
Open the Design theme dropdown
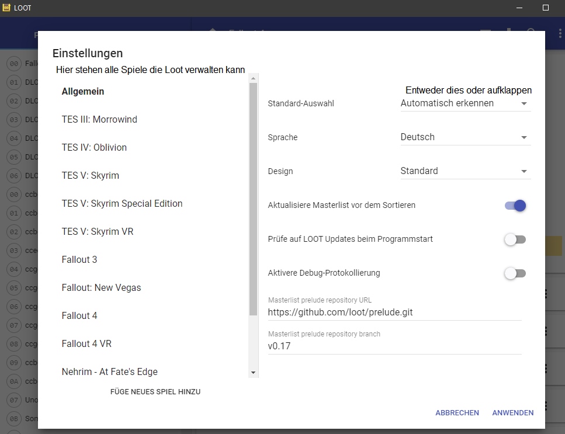tap(465, 171)
